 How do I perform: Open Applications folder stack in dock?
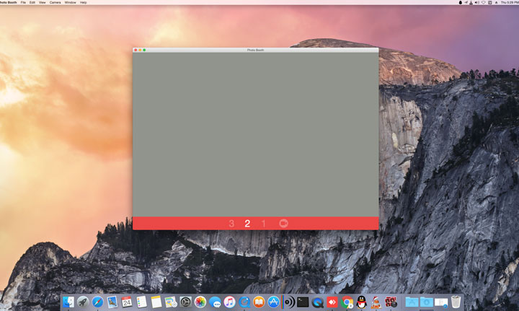tap(412, 302)
